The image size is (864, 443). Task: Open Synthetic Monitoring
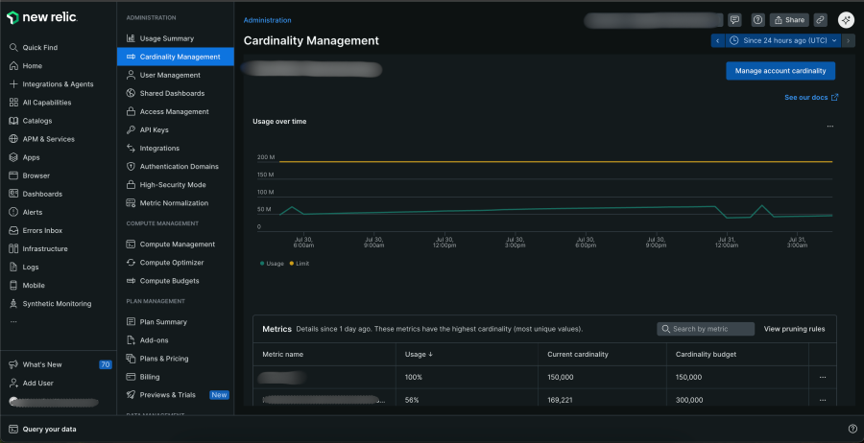(x=50, y=304)
